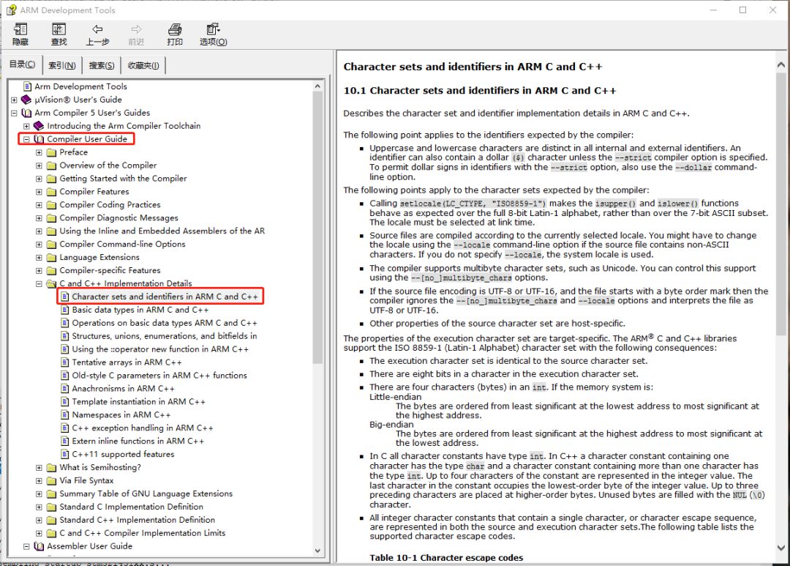The width and height of the screenshot is (790, 566).
Task: Click the tree panel scroll-up arrow
Action: [x=317, y=86]
